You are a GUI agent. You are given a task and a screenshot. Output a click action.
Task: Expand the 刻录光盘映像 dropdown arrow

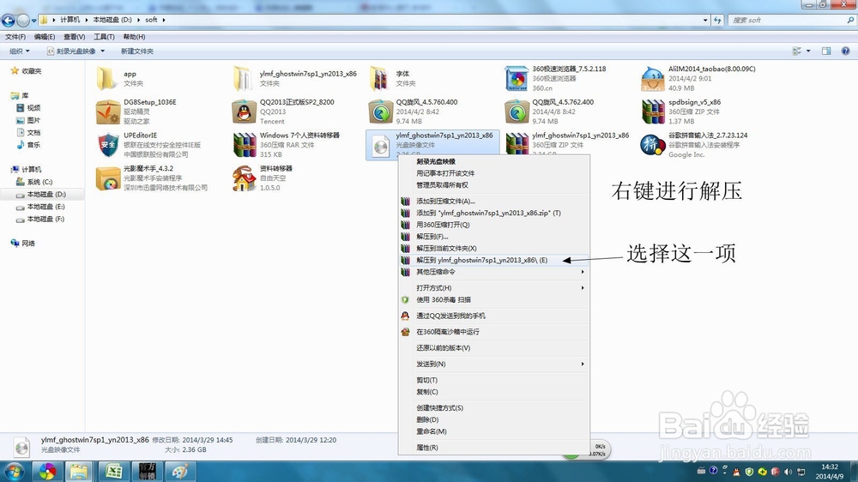(102, 51)
